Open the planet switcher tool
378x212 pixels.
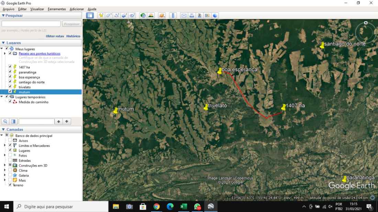click(x=162, y=16)
